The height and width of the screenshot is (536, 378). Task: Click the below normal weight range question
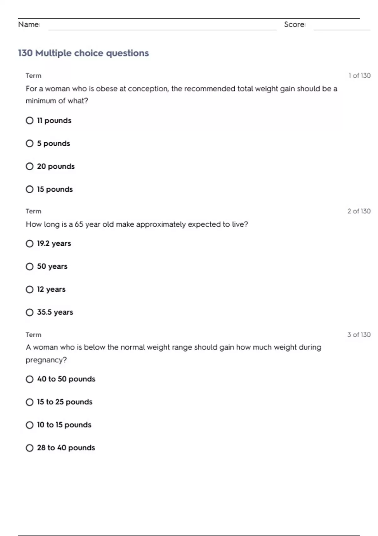coord(173,353)
